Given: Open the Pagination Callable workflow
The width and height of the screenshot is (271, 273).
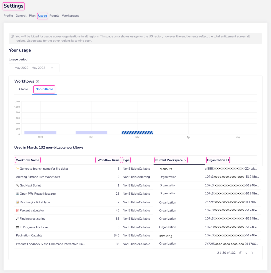Looking at the screenshot, I should point(29,235).
